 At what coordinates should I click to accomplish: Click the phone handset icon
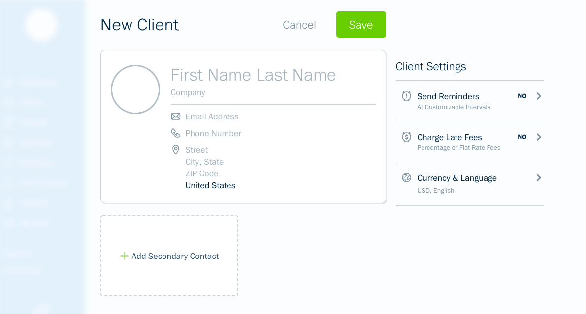(176, 133)
